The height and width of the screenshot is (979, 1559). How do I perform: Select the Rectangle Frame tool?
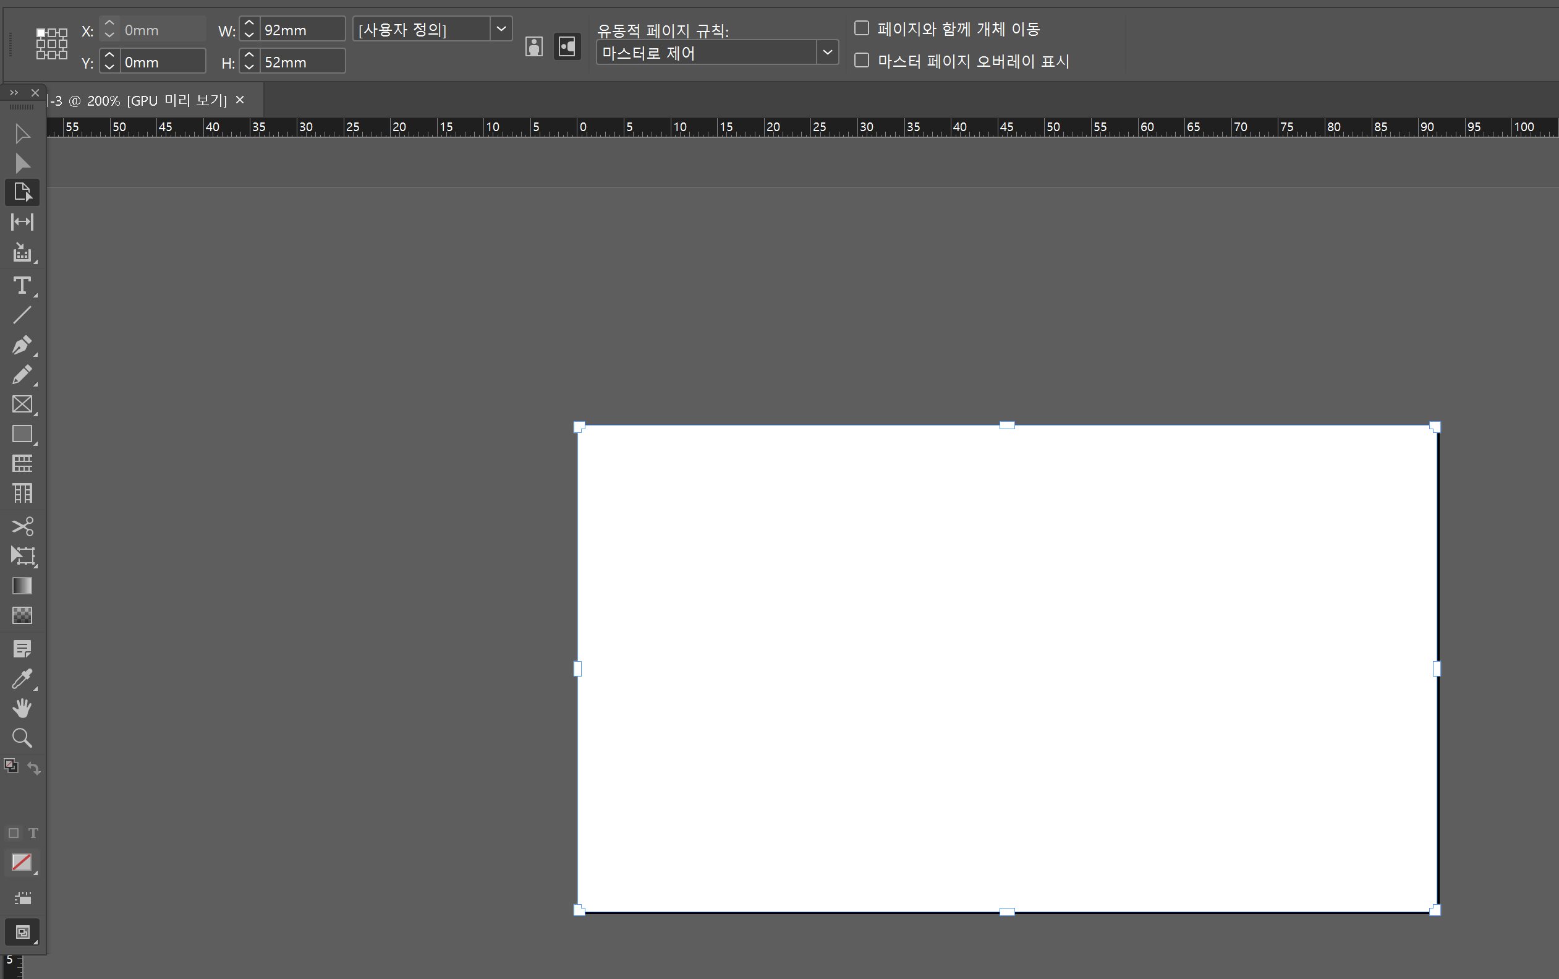[x=22, y=404]
